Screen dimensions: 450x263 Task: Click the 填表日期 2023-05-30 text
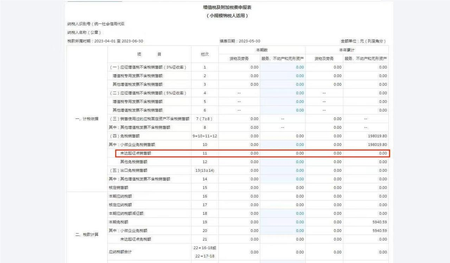point(240,41)
